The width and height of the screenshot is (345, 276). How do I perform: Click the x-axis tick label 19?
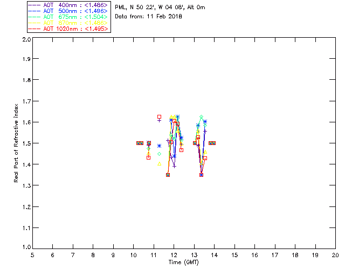click(315, 255)
